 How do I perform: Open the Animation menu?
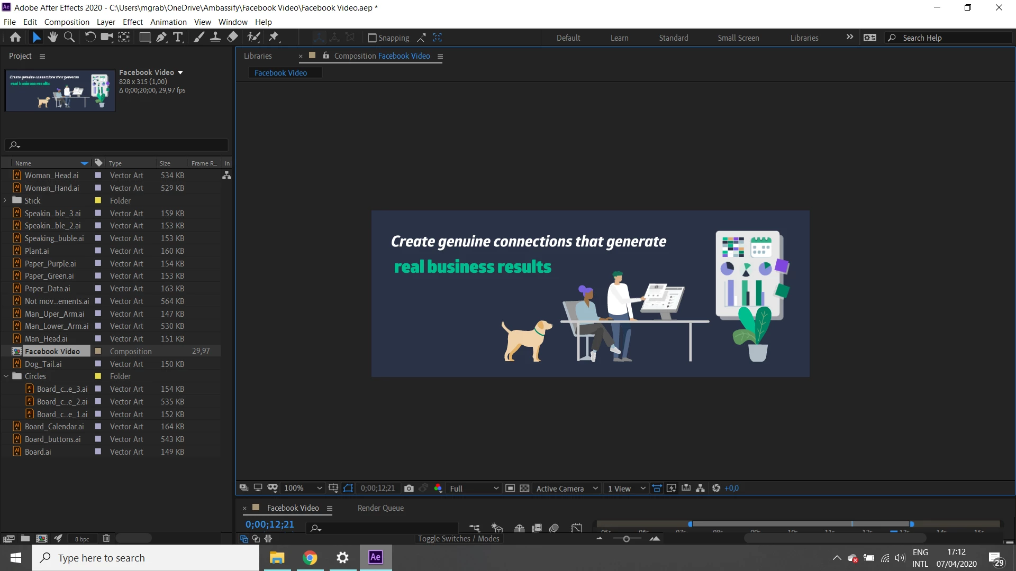point(168,22)
